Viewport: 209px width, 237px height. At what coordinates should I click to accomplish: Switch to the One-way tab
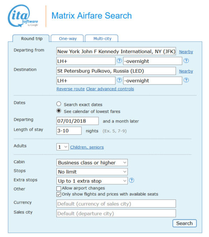coord(67,38)
